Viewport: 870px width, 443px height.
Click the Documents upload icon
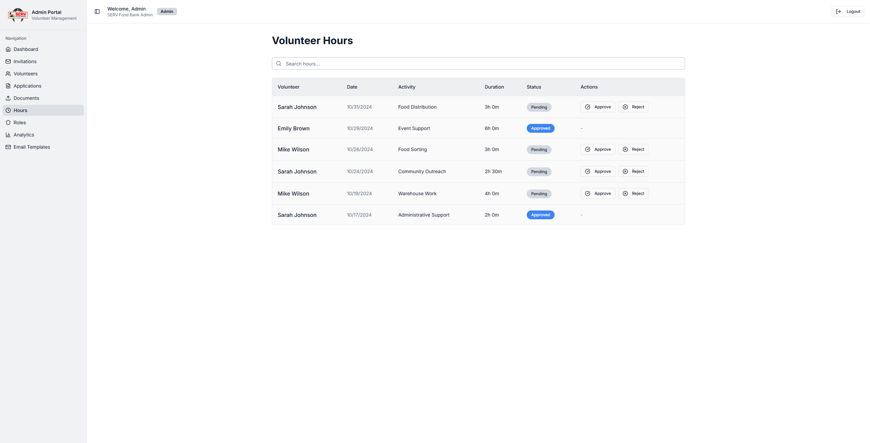tap(8, 98)
